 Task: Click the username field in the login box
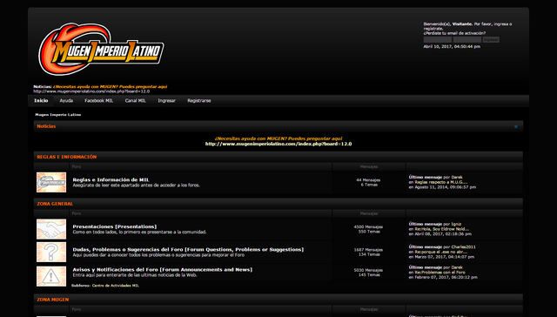pyautogui.click(x=437, y=40)
